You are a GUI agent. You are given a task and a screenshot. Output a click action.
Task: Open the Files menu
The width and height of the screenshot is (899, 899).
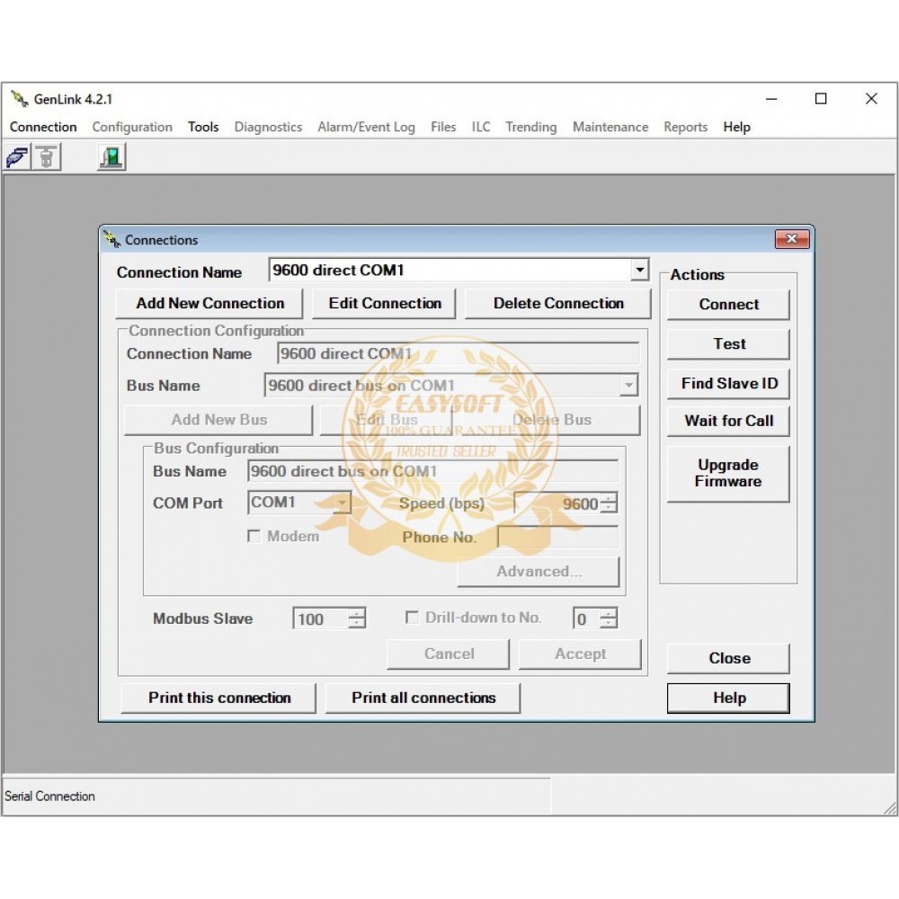444,127
